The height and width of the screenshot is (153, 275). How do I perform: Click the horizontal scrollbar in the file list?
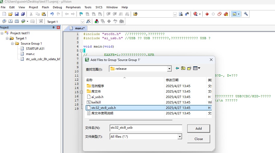(x=131, y=120)
